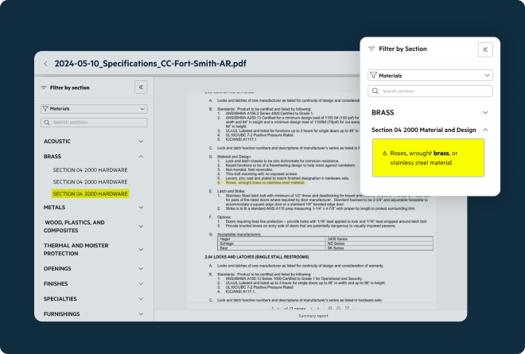
Task: Collapse the BRASS category in the sidebar
Action: tap(141, 157)
